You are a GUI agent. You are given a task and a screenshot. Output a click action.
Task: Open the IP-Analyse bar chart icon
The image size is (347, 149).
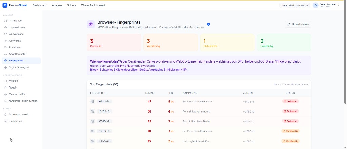(5, 21)
